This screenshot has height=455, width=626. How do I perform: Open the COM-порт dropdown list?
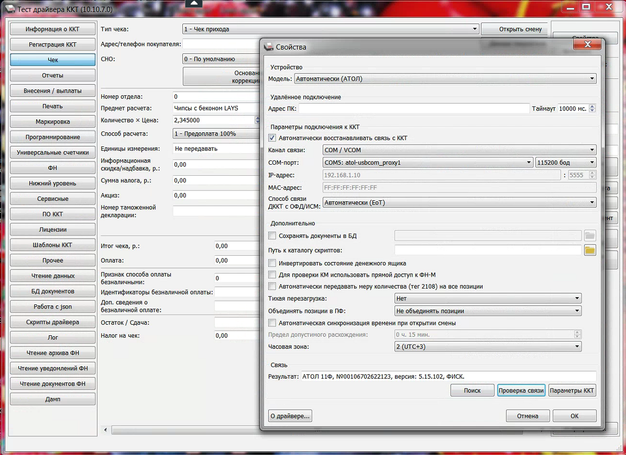point(427,163)
